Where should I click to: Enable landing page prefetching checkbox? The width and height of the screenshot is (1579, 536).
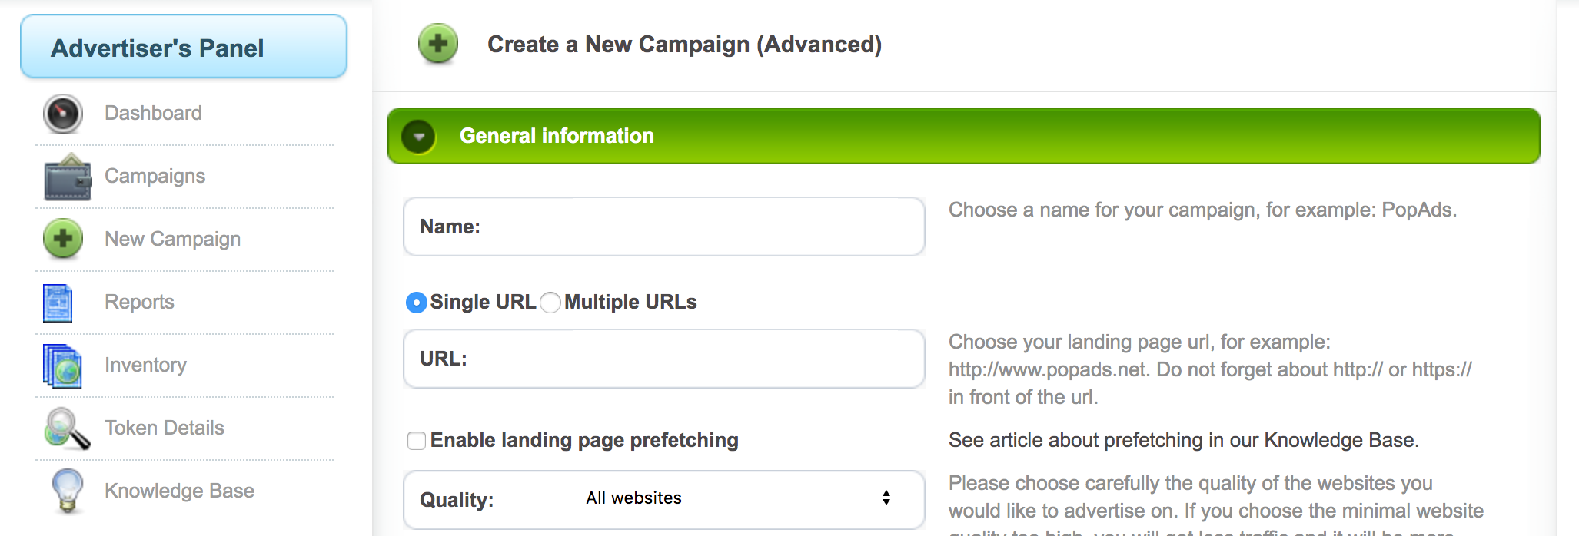pos(417,441)
